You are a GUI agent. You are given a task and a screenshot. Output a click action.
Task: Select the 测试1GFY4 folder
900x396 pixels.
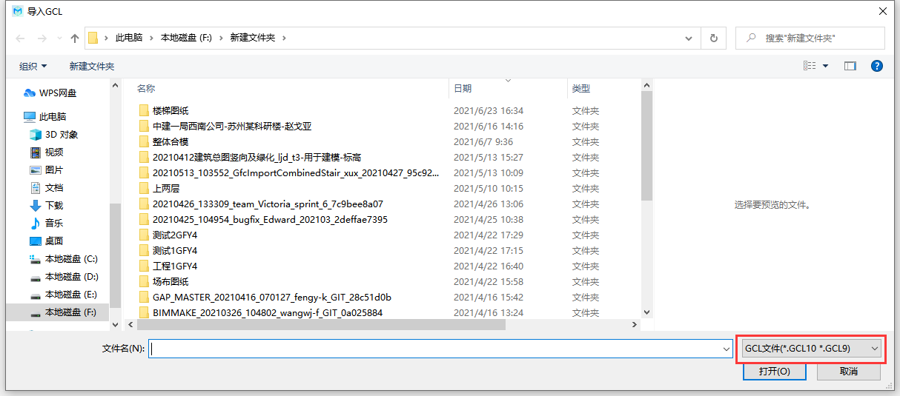(x=175, y=251)
